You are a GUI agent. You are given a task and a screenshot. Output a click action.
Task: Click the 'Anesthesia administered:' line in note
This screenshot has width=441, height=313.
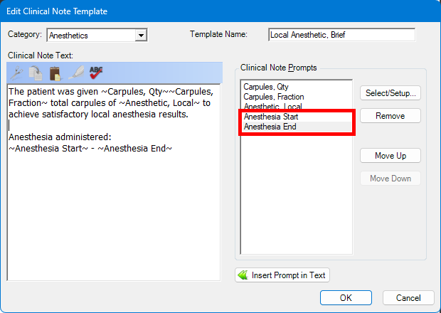60,137
